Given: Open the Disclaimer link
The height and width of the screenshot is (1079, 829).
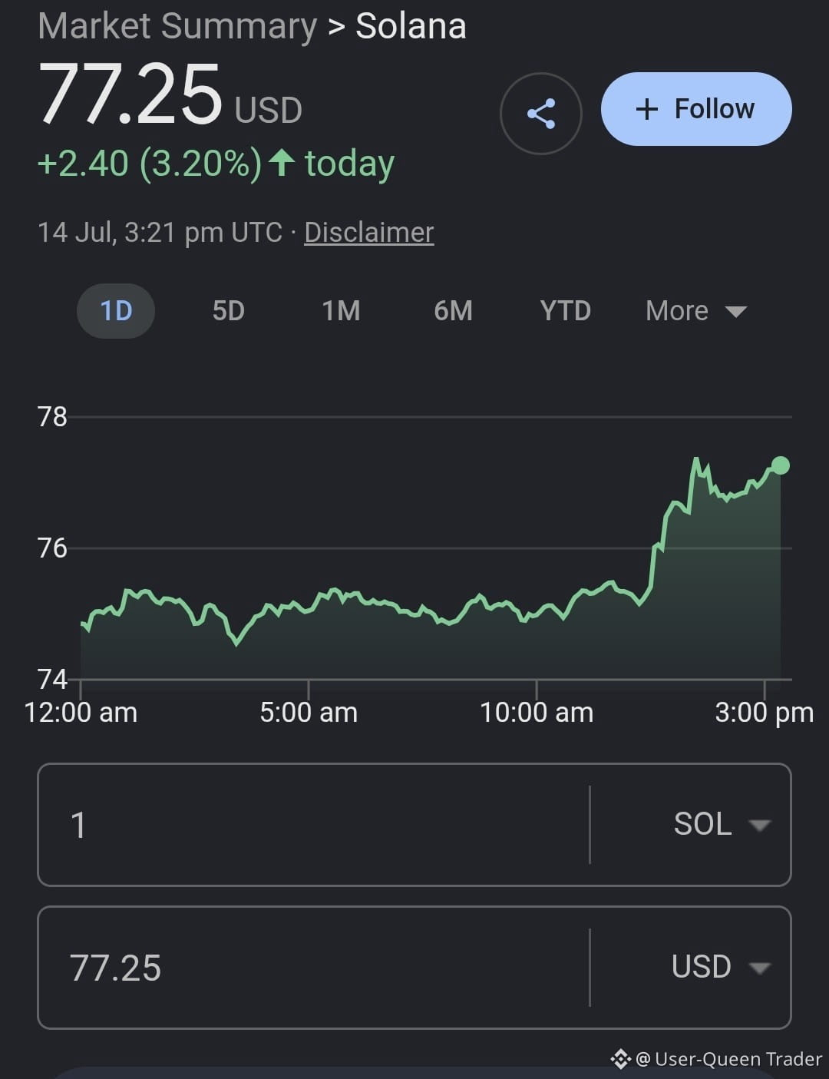Looking at the screenshot, I should click(369, 232).
